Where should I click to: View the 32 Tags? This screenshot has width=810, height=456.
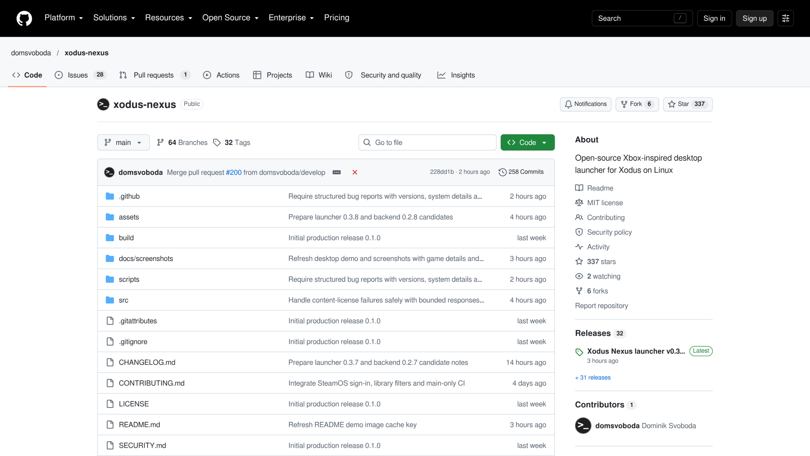tap(232, 142)
